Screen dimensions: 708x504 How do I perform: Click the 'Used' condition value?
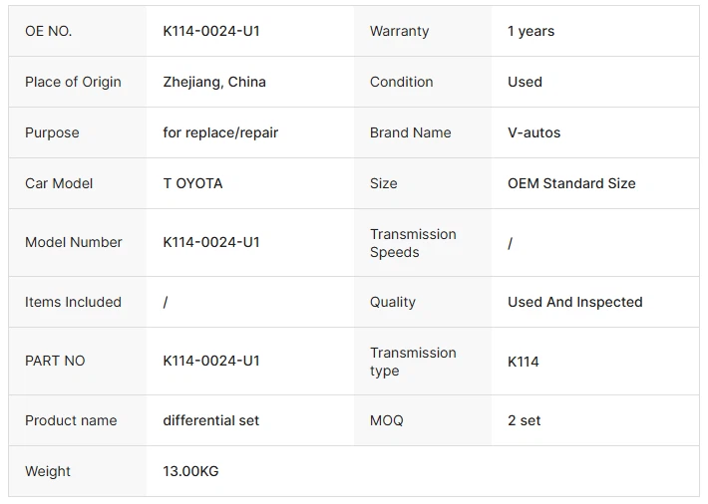coord(525,82)
